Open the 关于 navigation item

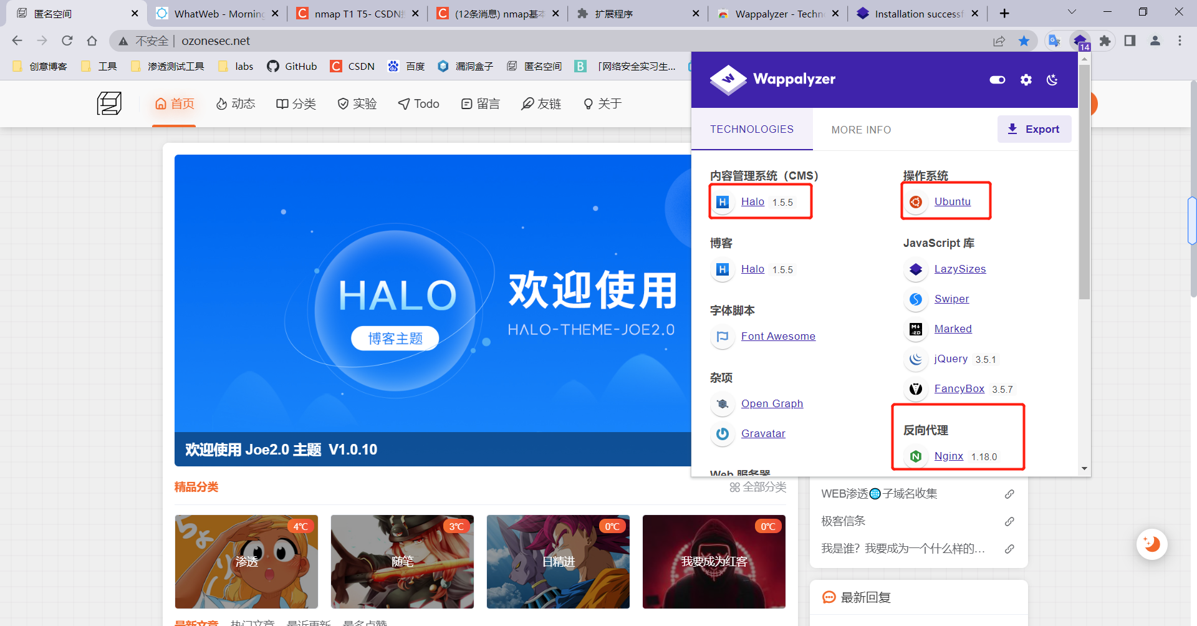[x=602, y=104]
